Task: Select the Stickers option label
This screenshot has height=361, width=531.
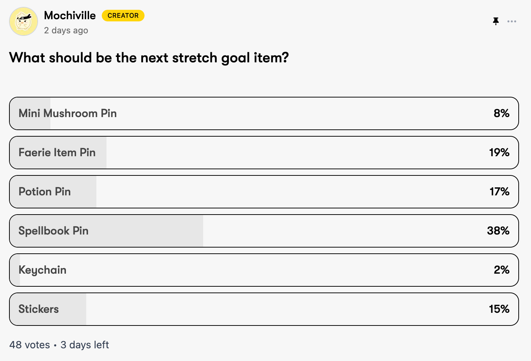Action: tap(39, 309)
